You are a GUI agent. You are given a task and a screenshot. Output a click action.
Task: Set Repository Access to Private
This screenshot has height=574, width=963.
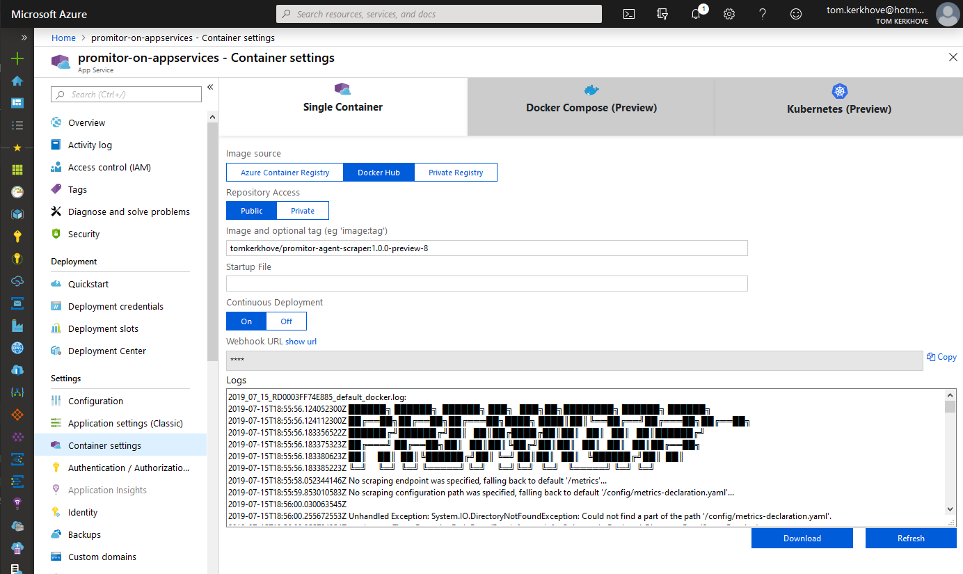303,211
